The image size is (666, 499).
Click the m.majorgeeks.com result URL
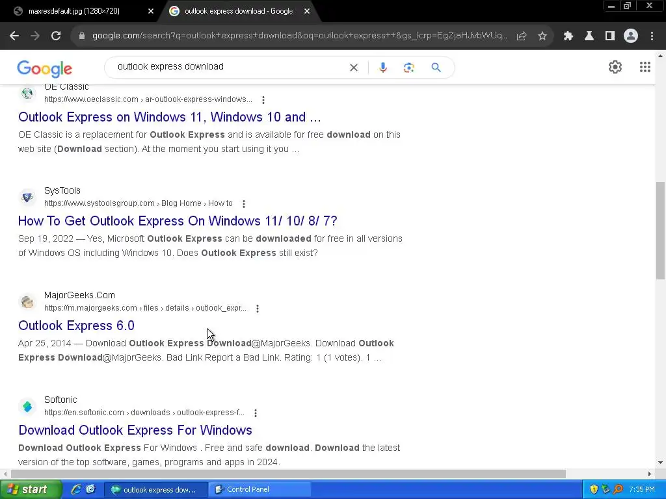(x=145, y=308)
